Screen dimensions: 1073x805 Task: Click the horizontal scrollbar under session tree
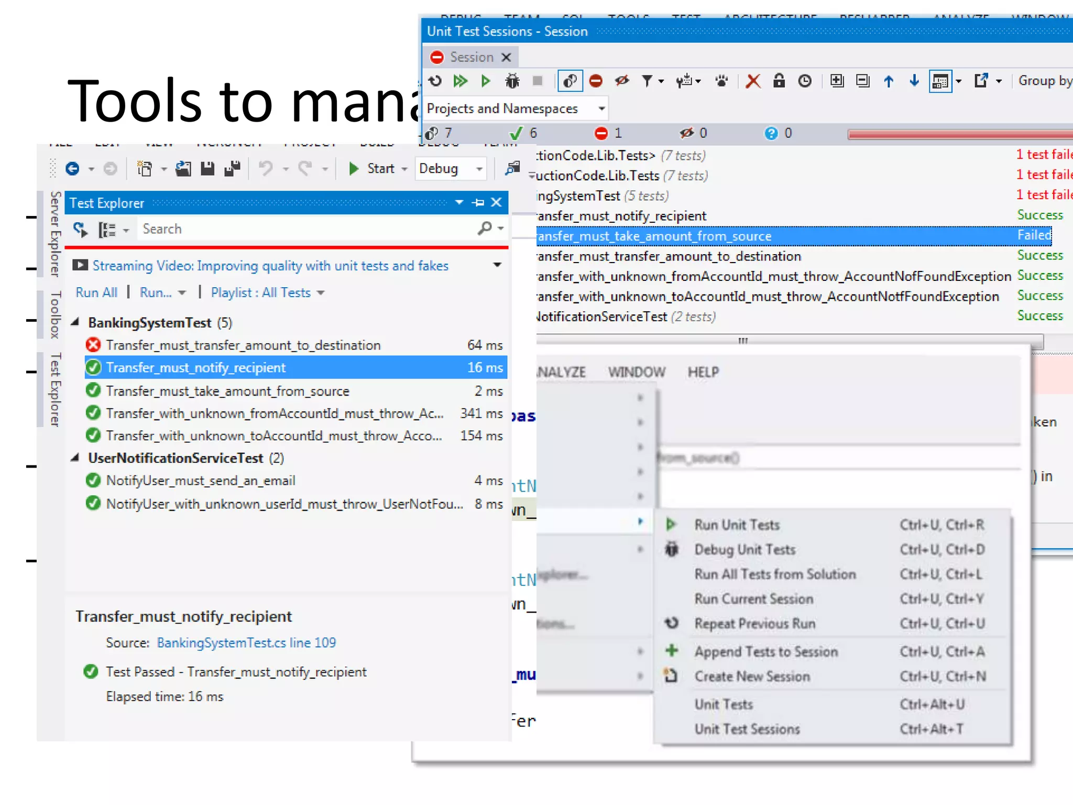click(790, 341)
